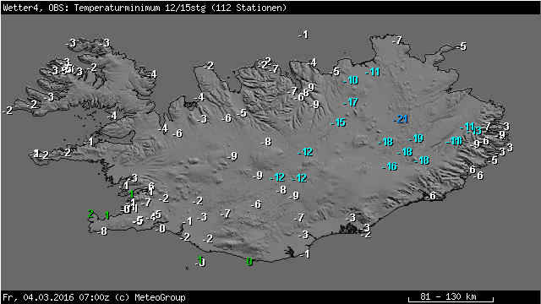Screen dimensions: 541x304
Task: Click the map title text Temperaturminimum 12/15stg
Action: [140, 8]
